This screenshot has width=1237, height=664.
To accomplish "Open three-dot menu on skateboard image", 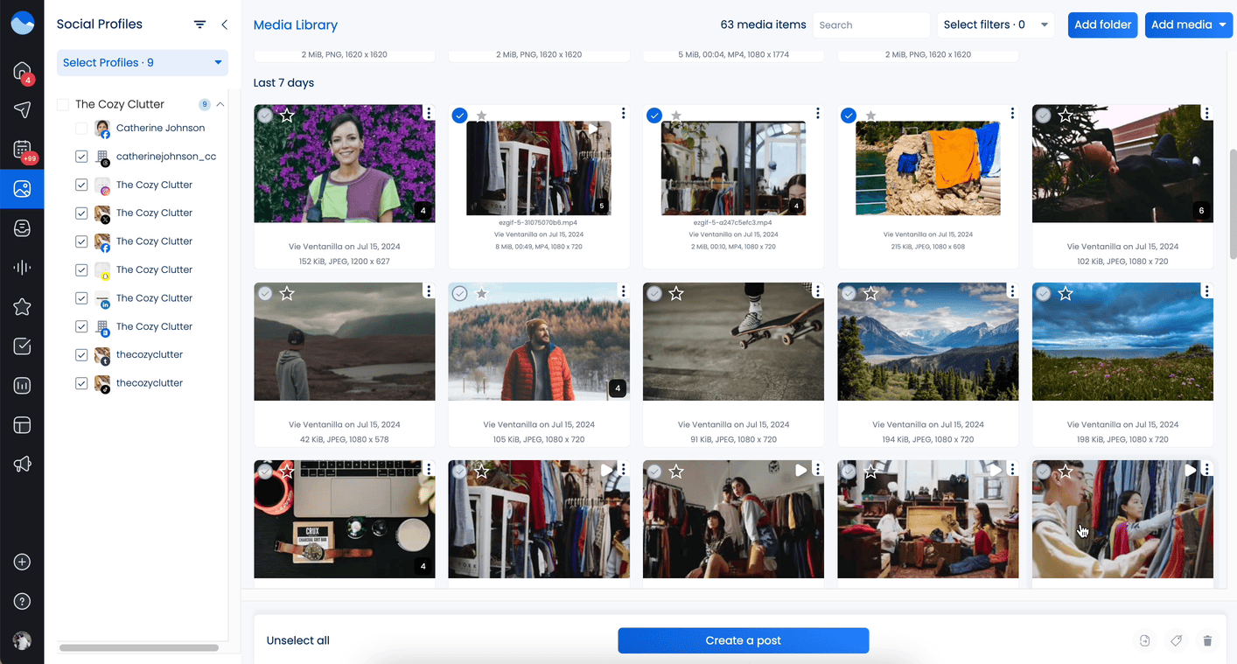I will pos(818,291).
